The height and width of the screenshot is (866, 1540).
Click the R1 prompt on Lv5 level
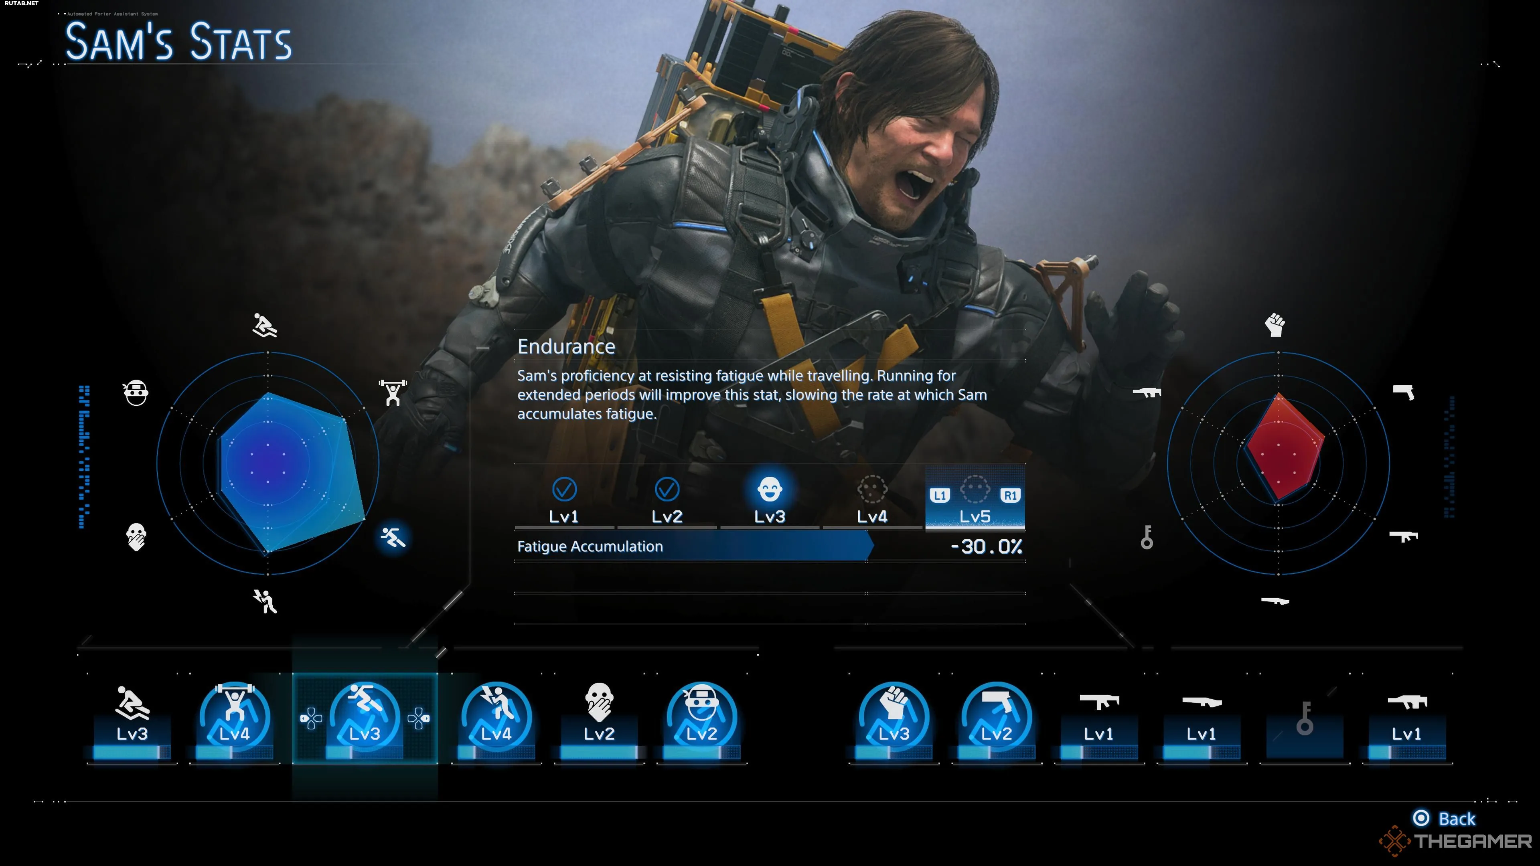click(1010, 496)
